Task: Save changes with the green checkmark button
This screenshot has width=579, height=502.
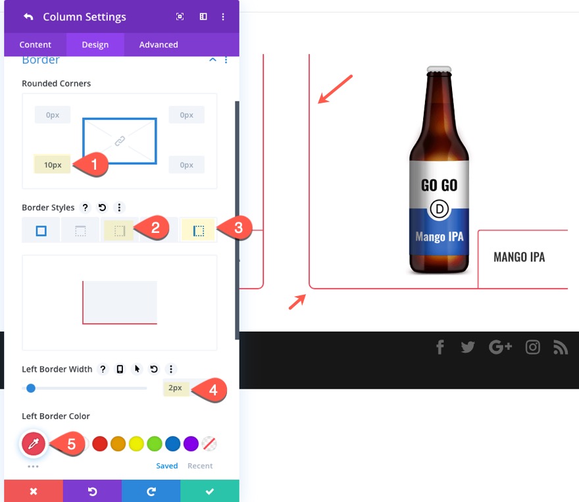Action: [209, 491]
